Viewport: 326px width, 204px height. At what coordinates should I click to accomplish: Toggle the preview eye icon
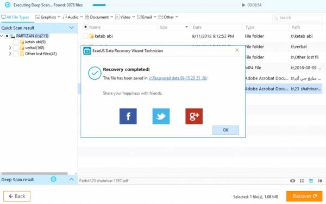click(x=292, y=181)
